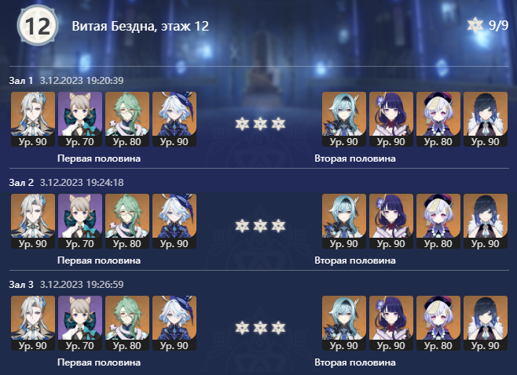Viewport: 517px width, 375px height.
Task: Select Qiqi level 80 portrait in Зал 2
Action: pyautogui.click(x=438, y=221)
